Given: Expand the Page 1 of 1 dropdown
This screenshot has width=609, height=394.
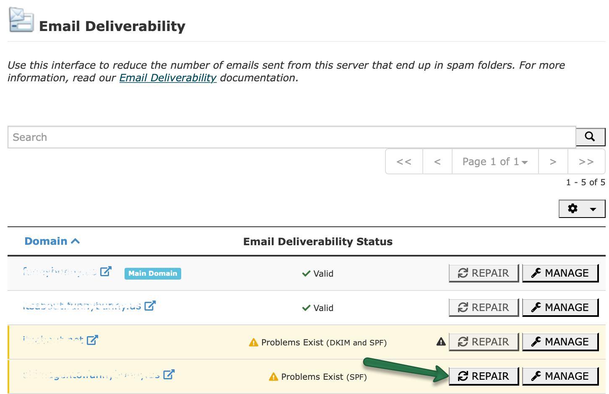Looking at the screenshot, I should (x=495, y=161).
